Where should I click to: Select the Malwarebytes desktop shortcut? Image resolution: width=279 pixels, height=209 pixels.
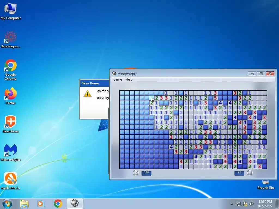click(11, 152)
